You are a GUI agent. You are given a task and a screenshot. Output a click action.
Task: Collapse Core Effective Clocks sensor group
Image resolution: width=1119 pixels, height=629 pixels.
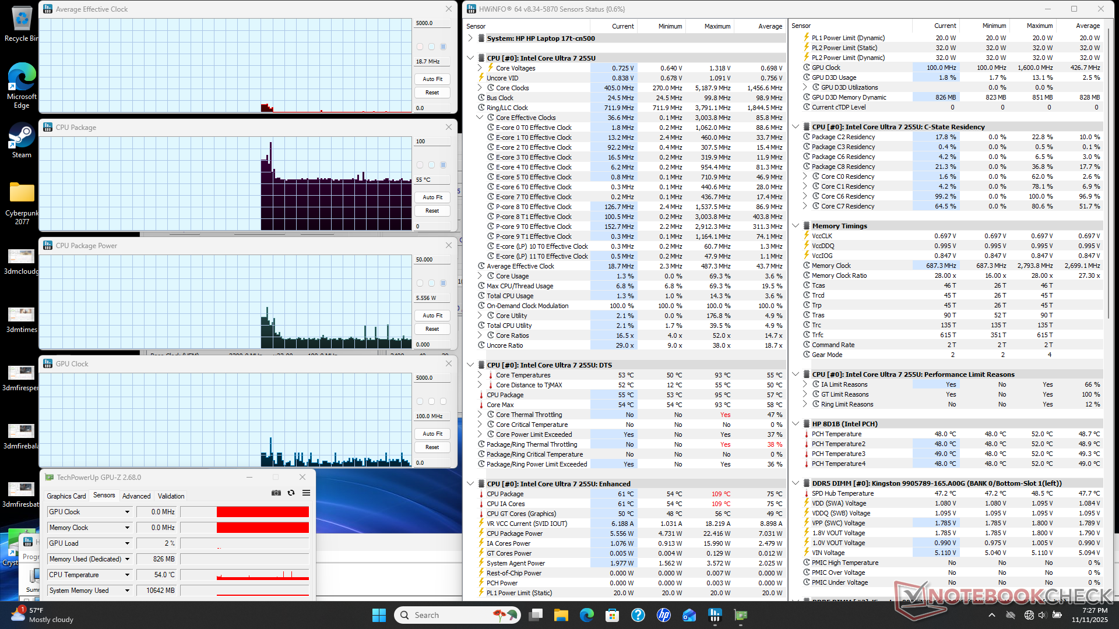(480, 118)
